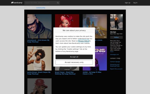This screenshot has width=150, height=94.
Task: Switch to the music tab
Action: click(30, 8)
